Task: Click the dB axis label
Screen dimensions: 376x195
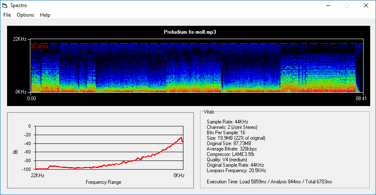Action: 15,152
